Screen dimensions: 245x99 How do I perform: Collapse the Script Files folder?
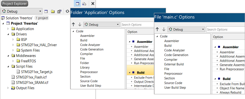8,66
